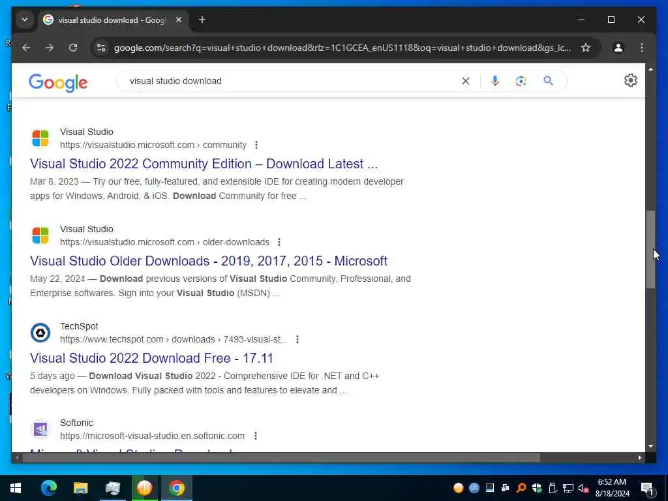Screen dimensions: 668x501
Task: Bookmark this page with the star icon
Action: click(x=586, y=48)
